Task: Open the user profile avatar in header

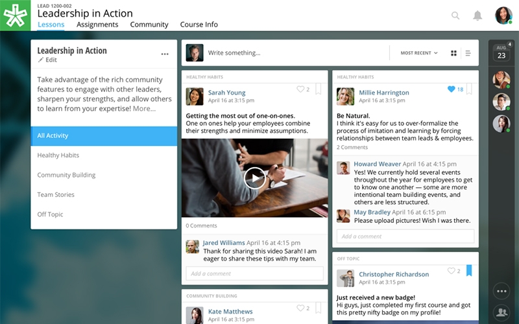Action: (x=503, y=15)
